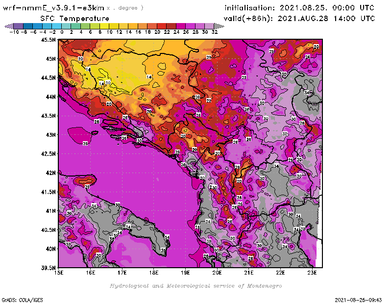392x303 pixels.
Task: Select the magenta 24 to 26 legend swatch
Action: [181, 26]
